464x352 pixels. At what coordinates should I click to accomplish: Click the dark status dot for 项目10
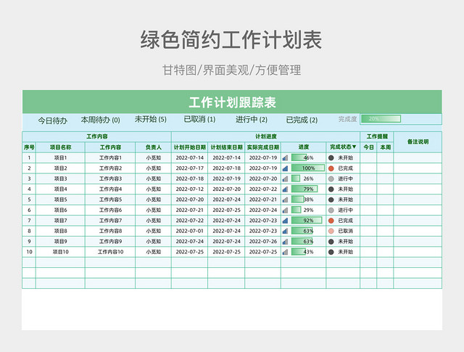point(331,252)
